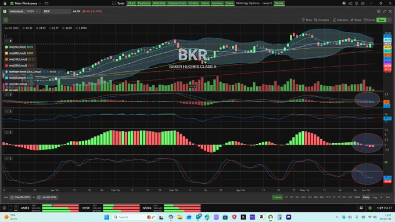
Task: Select the 5D time range
Action: click(297, 197)
